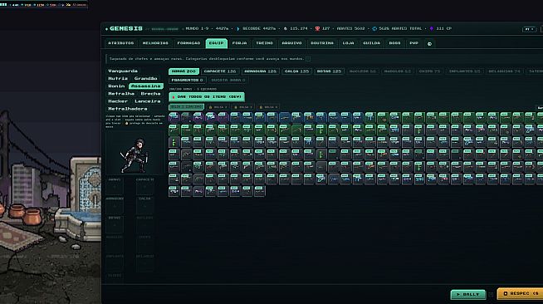This screenshot has height=304, width=543.
Task: Open the Fragmentos 0 category
Action: (188, 81)
